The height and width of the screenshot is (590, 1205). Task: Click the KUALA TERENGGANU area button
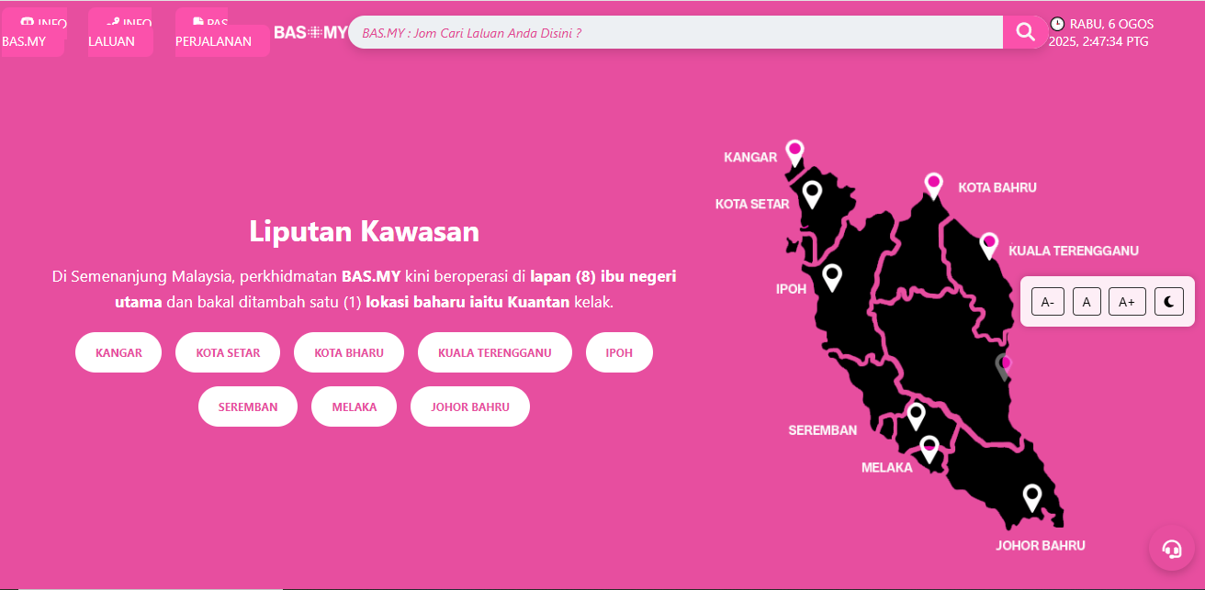(x=494, y=353)
